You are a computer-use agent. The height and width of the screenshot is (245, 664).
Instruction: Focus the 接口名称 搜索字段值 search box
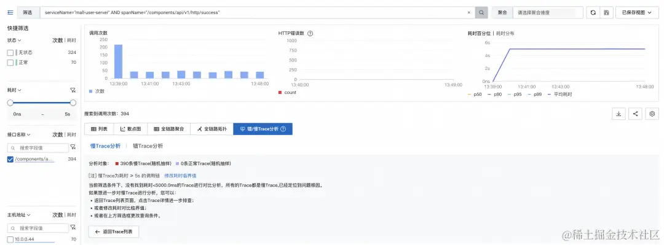[38, 148]
